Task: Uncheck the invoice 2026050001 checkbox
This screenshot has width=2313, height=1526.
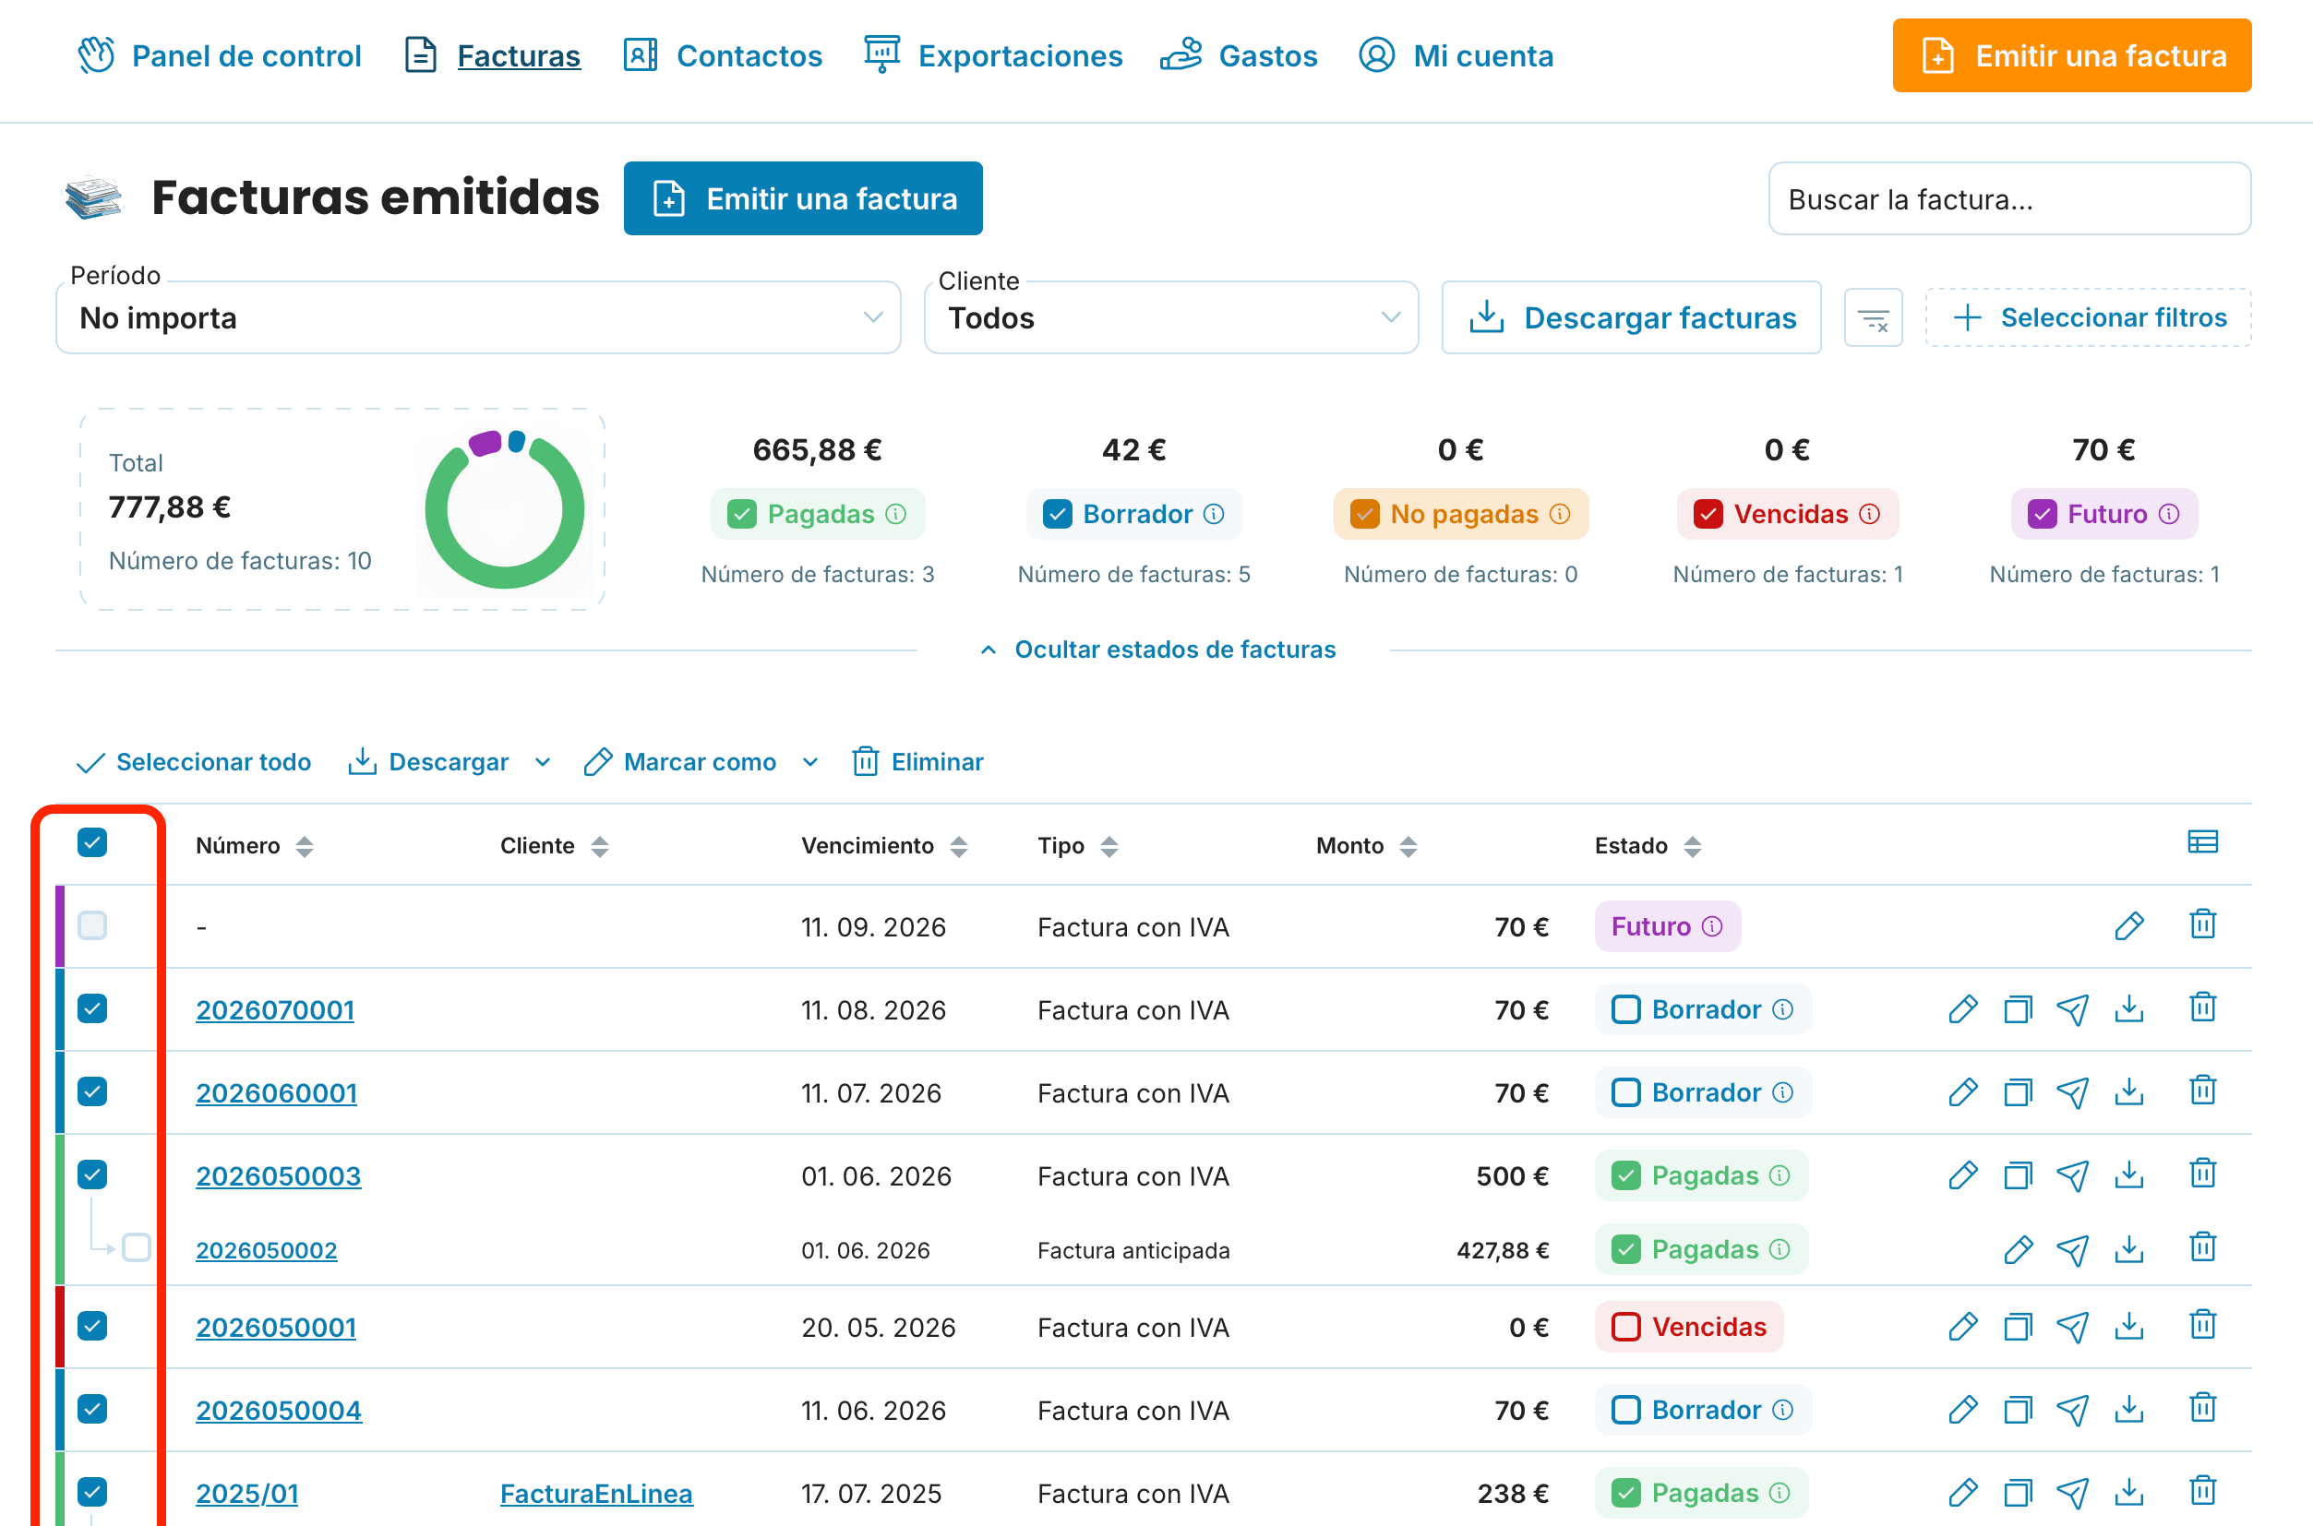Action: 92,1326
